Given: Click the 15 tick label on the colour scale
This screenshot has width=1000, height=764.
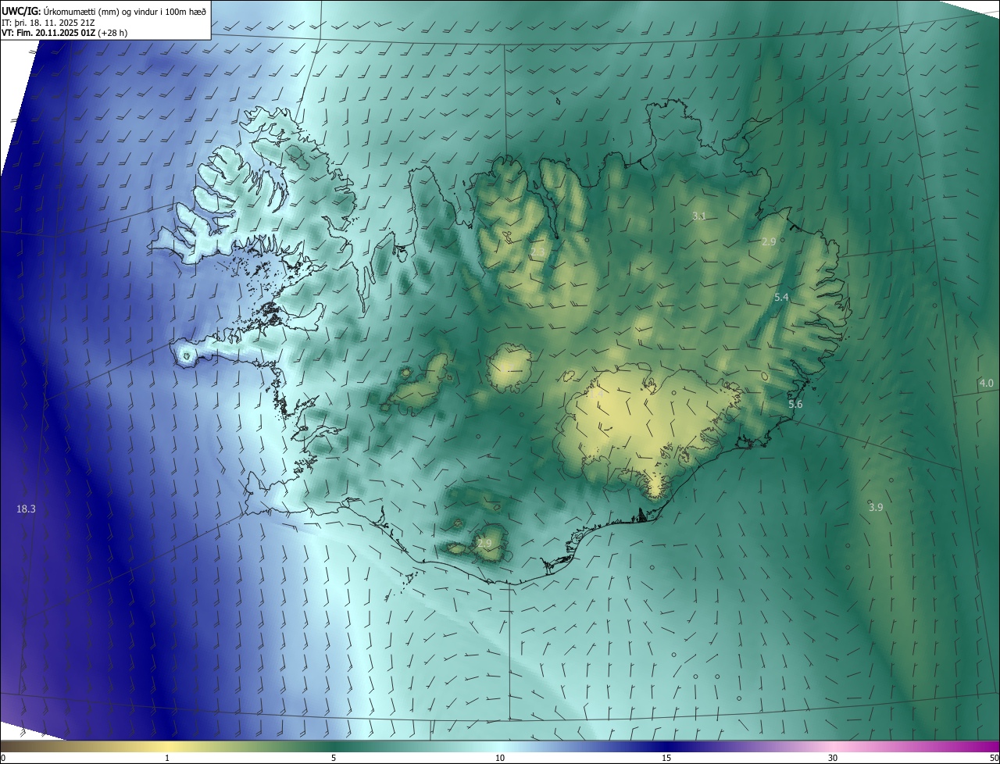Looking at the screenshot, I should click(666, 758).
